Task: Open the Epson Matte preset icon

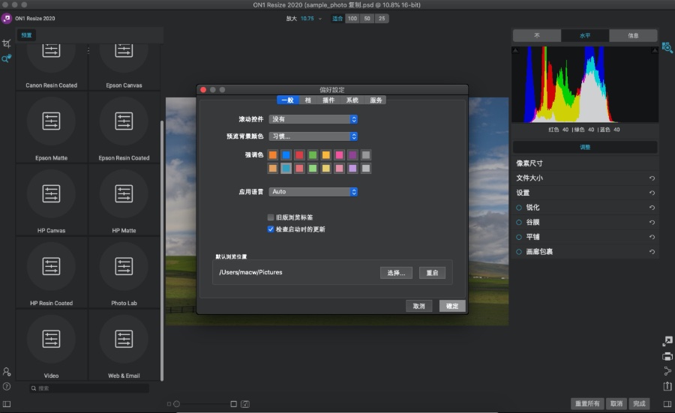Action: coord(51,121)
